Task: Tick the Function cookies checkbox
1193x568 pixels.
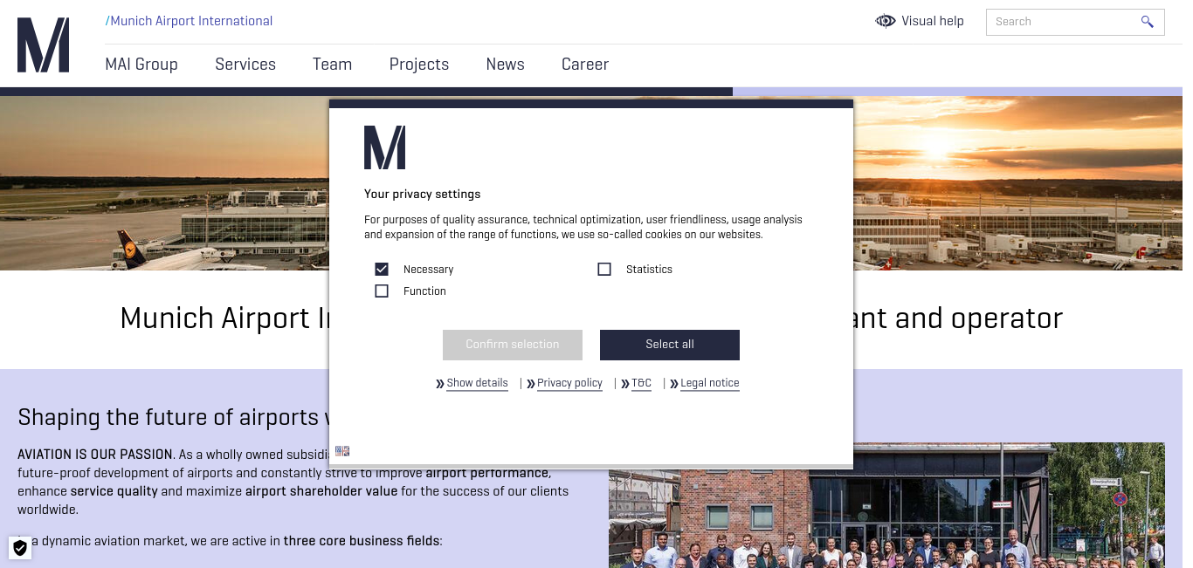Action: pos(382,291)
